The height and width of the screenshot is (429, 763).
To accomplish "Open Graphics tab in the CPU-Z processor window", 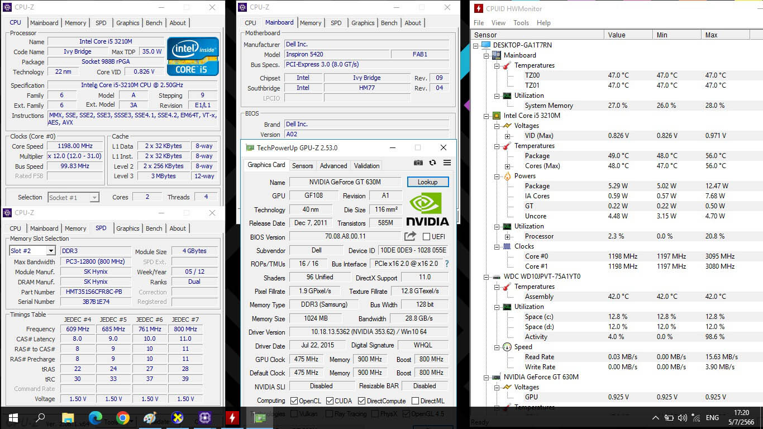I will pyautogui.click(x=128, y=23).
